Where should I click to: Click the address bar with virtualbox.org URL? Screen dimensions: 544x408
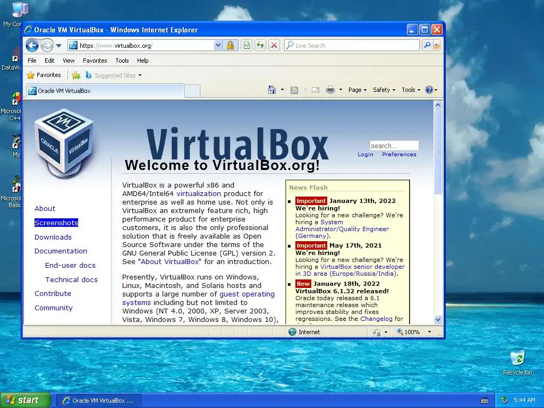point(140,46)
